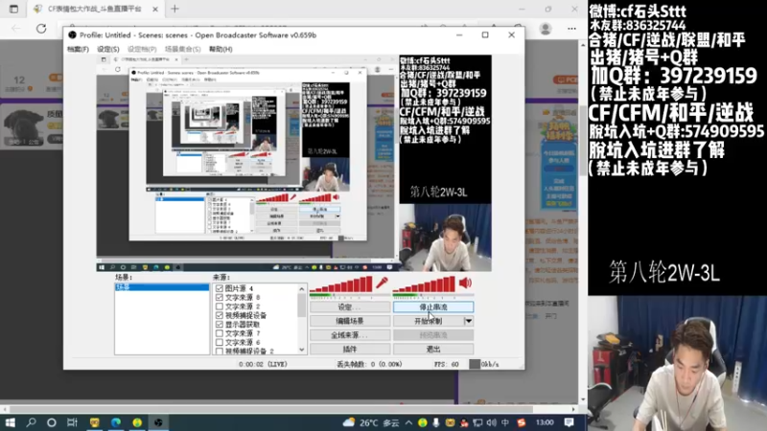Mute the desktop speaker audio in OBS
The image size is (767, 431).
pos(466,283)
